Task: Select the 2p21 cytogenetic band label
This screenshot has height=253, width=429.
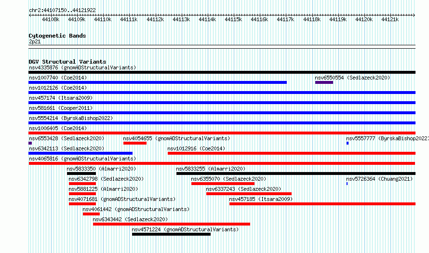Action: point(35,41)
